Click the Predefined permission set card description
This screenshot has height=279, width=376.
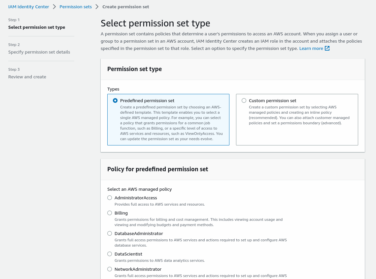(171, 123)
